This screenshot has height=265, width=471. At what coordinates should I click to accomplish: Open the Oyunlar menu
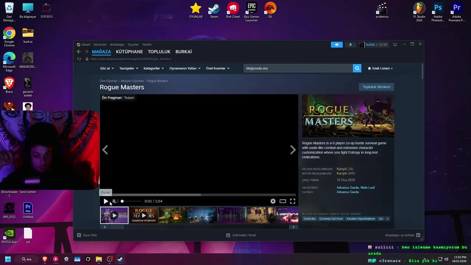click(133, 45)
